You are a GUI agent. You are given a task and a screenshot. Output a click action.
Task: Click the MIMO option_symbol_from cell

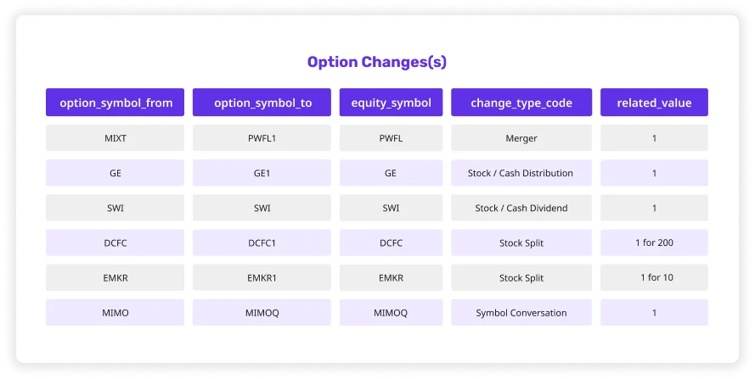coord(116,313)
